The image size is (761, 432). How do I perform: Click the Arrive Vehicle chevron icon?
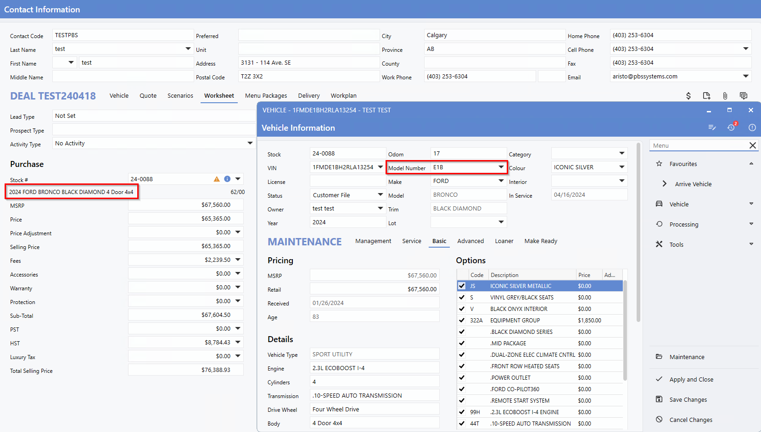[665, 183]
